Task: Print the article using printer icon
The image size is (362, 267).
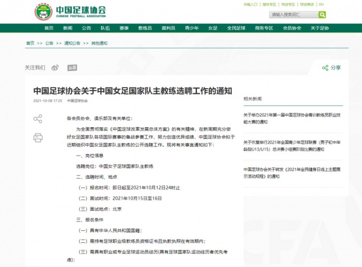Action: click(38, 138)
